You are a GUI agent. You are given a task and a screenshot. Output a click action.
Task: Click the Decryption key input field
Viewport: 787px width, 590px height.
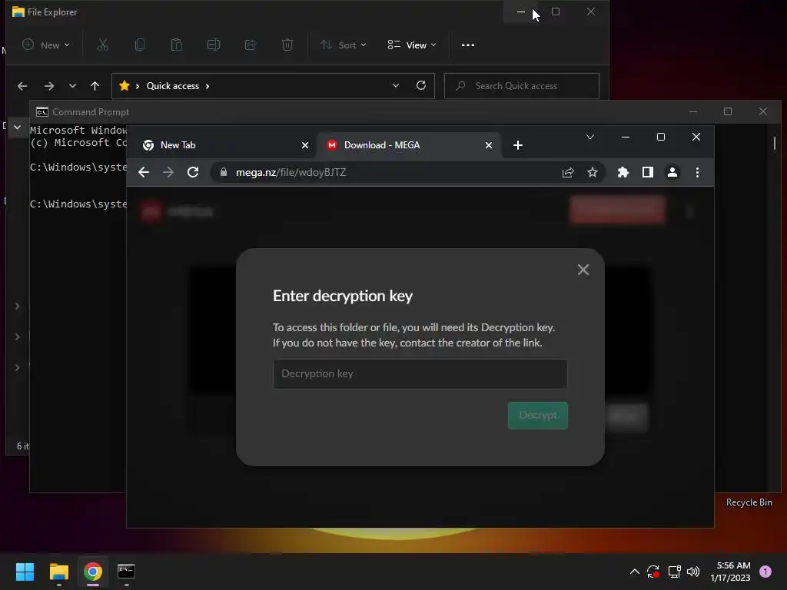[420, 374]
